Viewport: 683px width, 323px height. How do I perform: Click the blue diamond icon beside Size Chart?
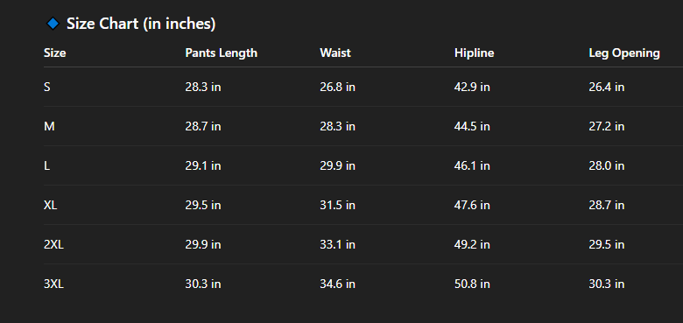(x=53, y=24)
